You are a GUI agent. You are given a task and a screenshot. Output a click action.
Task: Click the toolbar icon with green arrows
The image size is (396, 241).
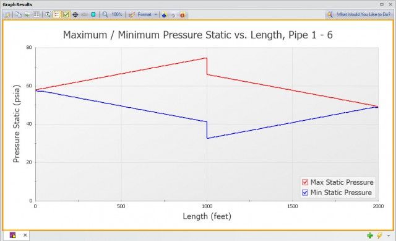[27, 15]
